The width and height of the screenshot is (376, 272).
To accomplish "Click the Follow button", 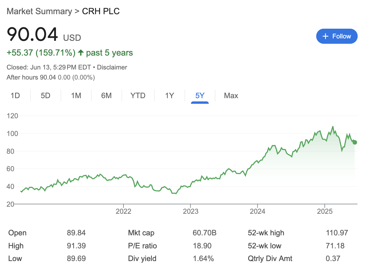I will (337, 36).
